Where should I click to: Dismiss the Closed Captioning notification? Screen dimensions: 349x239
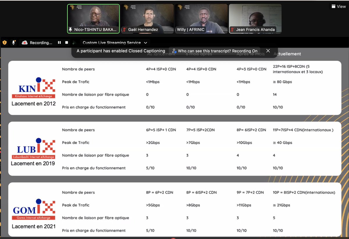(x=268, y=51)
